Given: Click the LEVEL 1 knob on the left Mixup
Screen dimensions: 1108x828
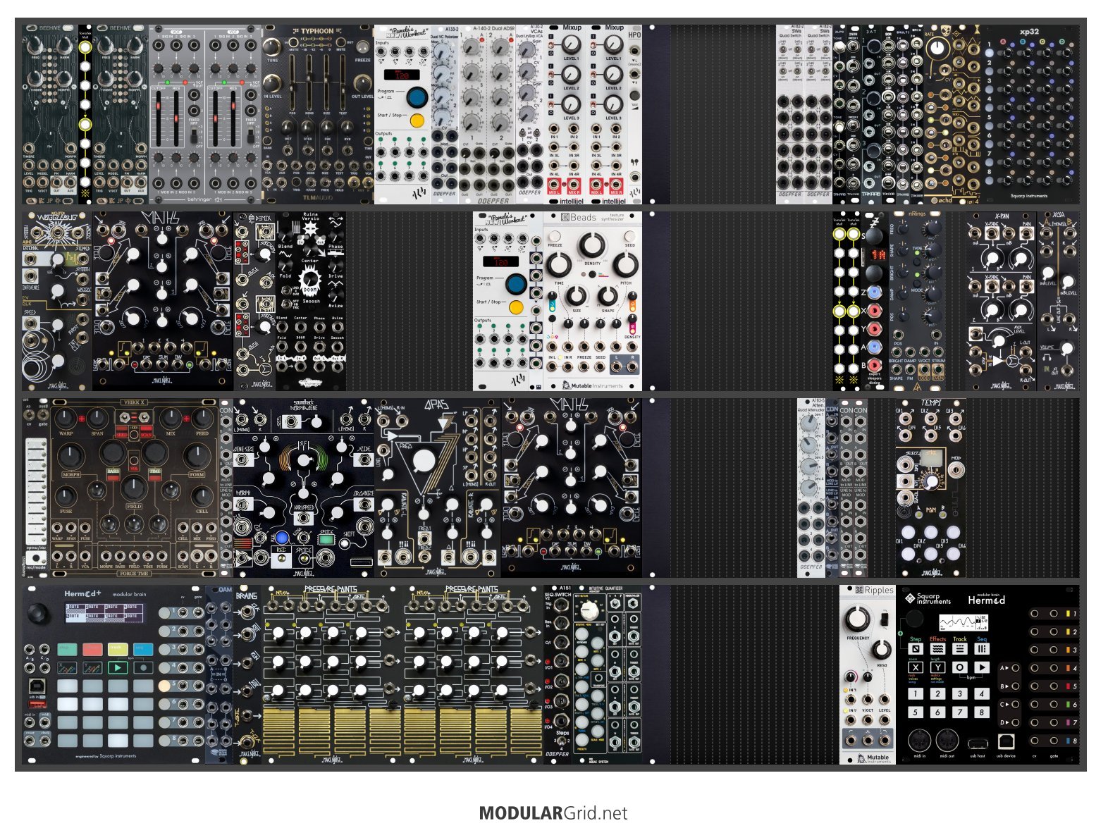Looking at the screenshot, I should (572, 44).
